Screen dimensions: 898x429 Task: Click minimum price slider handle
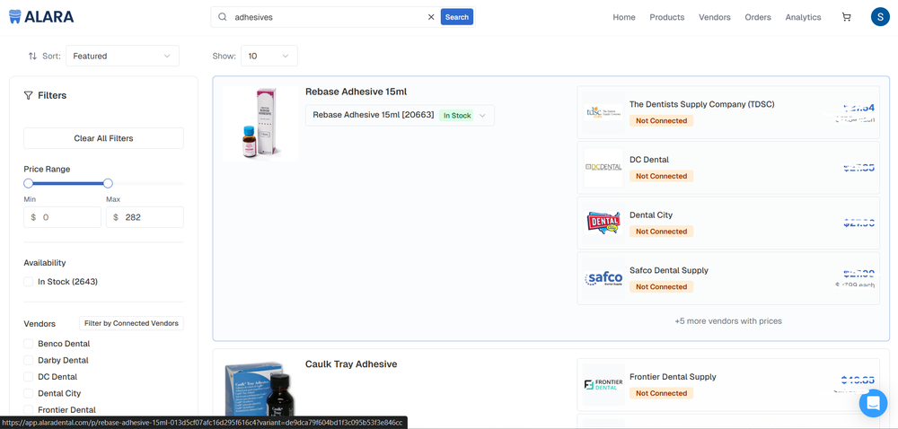[28, 184]
